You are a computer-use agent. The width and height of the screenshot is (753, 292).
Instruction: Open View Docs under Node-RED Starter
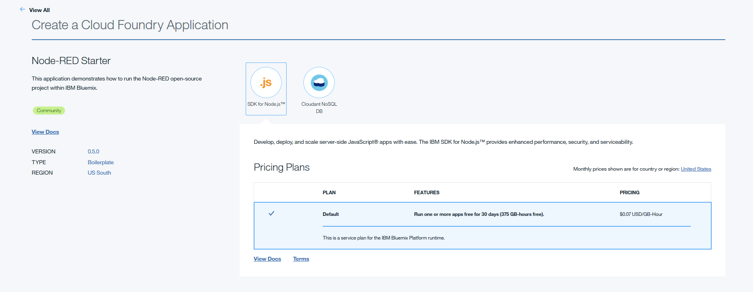point(45,132)
